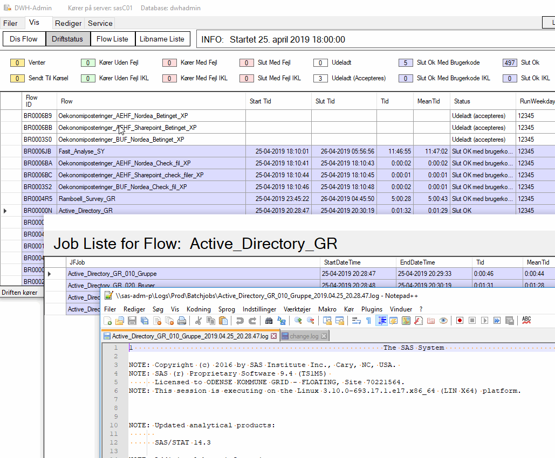Click the New file icon in Notepad++
This screenshot has width=555, height=458.
[108, 321]
